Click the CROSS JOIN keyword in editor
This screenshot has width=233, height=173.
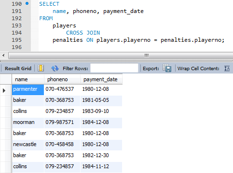click(x=83, y=33)
